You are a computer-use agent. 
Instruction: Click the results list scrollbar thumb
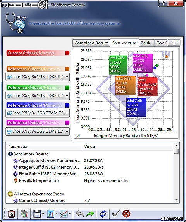pyautogui.click(x=176, y=151)
